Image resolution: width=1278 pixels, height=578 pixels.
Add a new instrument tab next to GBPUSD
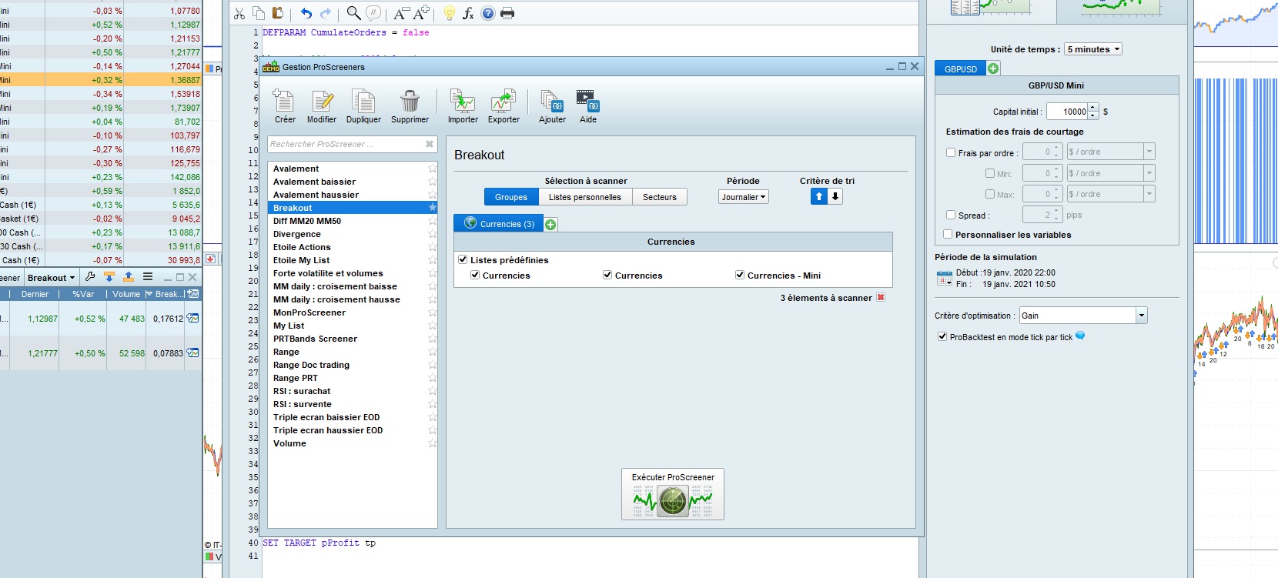point(993,68)
